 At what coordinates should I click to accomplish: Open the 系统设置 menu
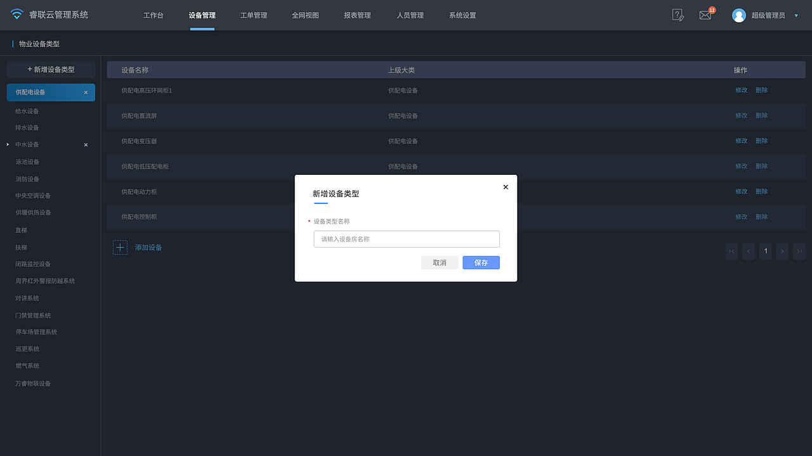(x=462, y=15)
